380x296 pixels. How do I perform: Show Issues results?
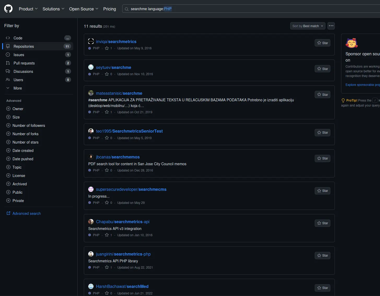coord(38,55)
